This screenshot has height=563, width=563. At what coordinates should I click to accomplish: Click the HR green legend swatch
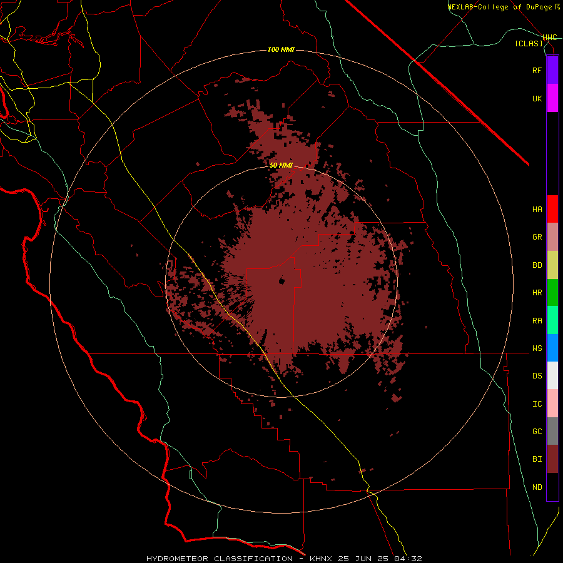click(552, 293)
